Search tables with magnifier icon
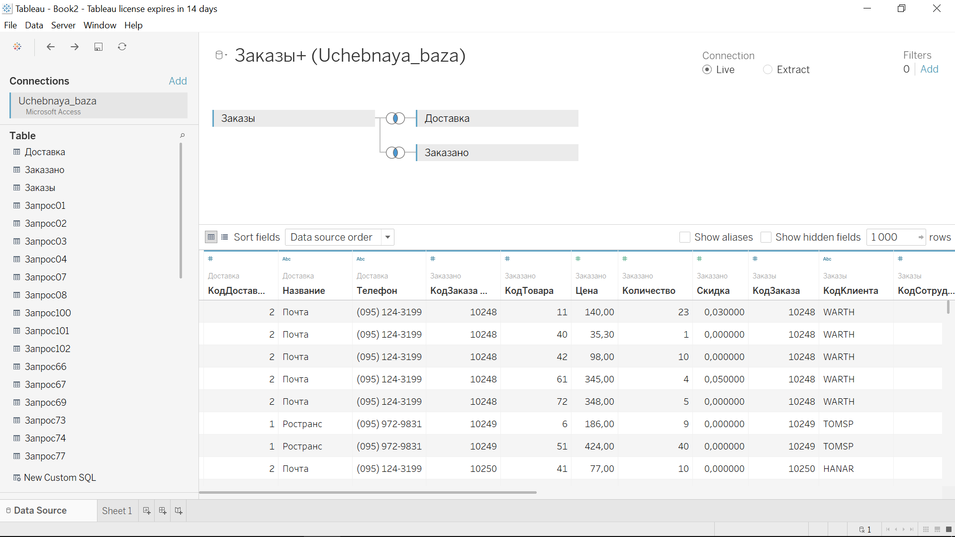955x537 pixels. click(x=183, y=135)
